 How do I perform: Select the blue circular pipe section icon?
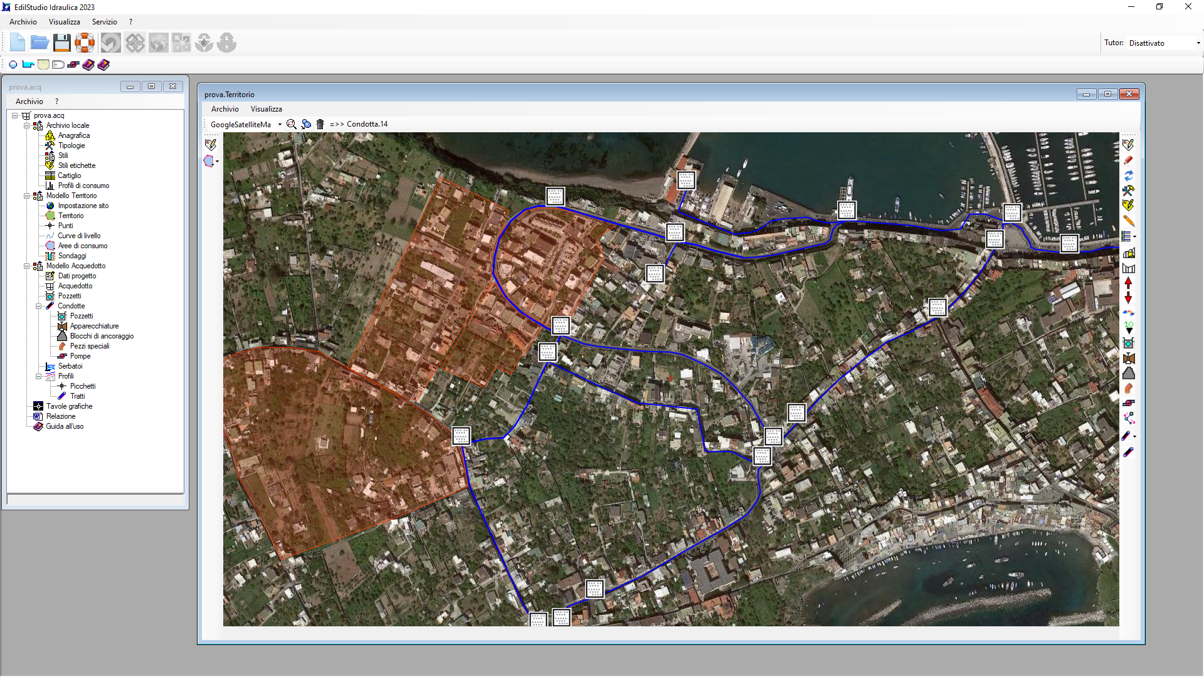coord(13,65)
